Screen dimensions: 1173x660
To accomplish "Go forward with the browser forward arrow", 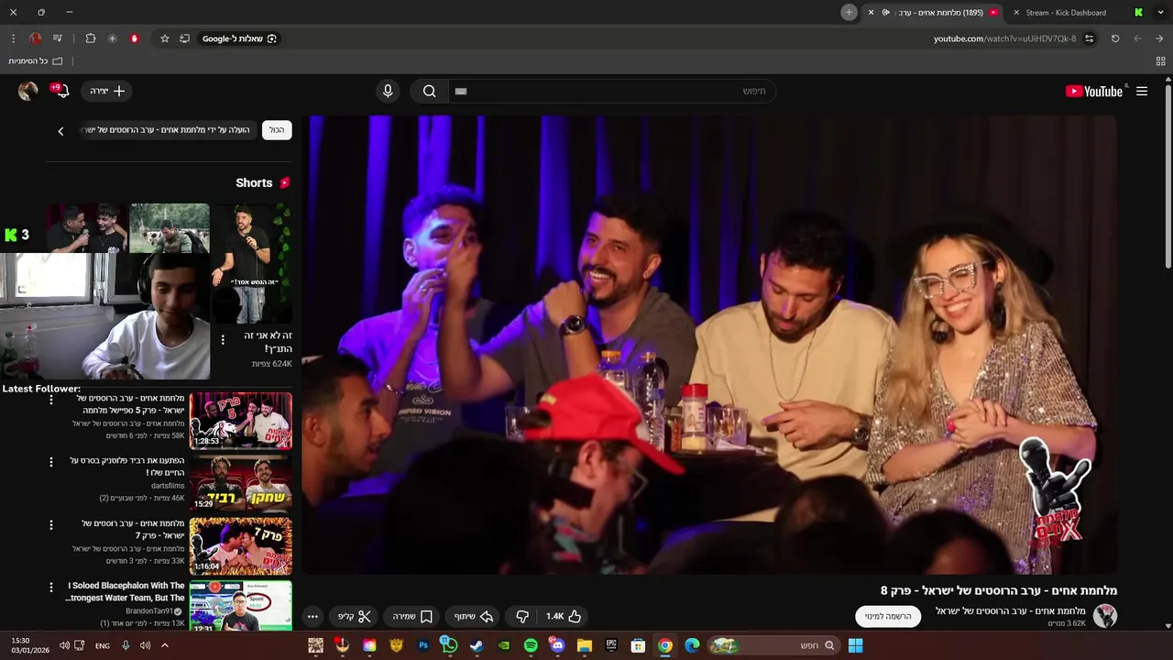I will (1137, 38).
